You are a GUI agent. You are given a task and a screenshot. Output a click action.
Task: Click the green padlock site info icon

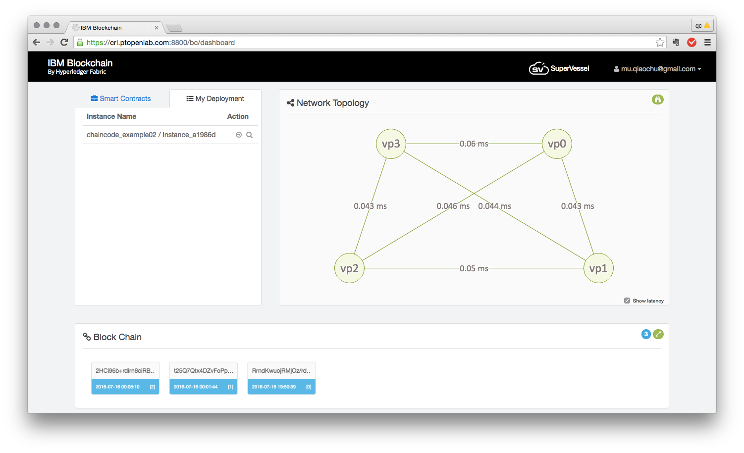[80, 43]
